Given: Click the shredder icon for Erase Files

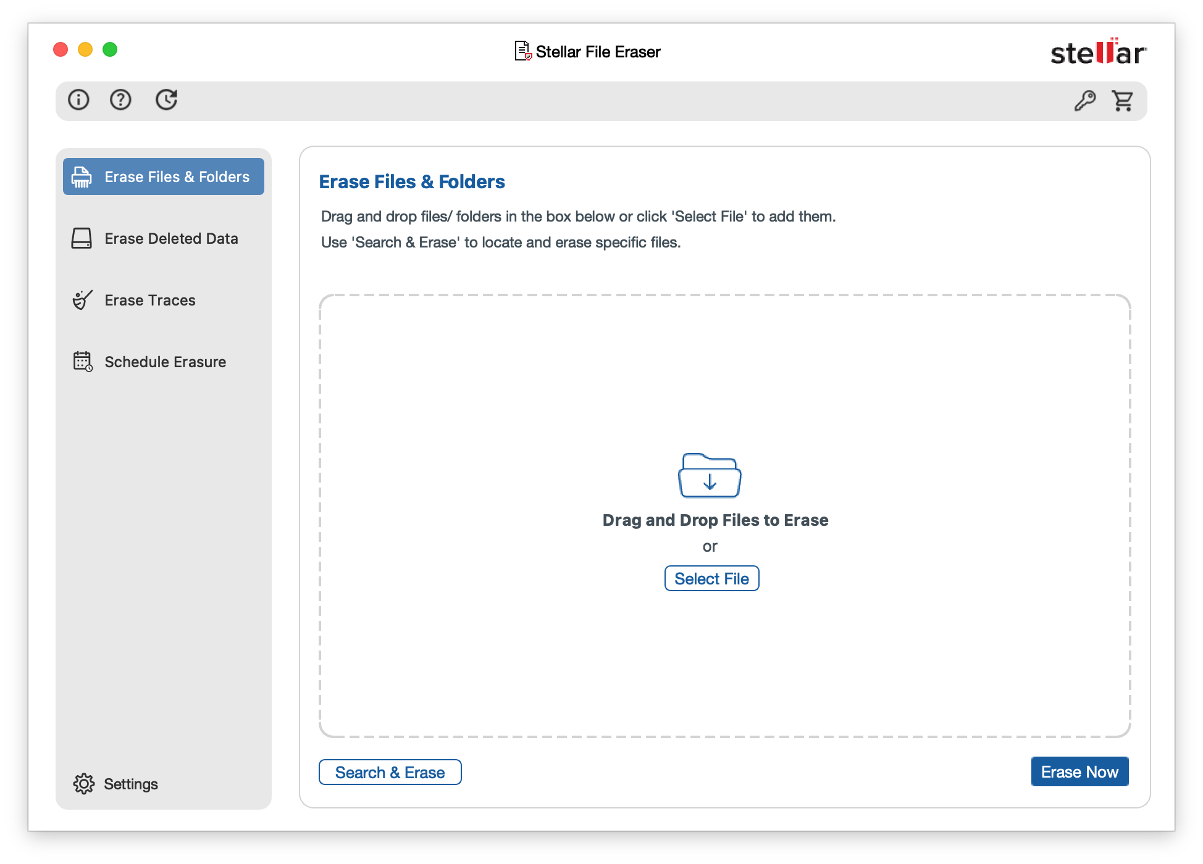Looking at the screenshot, I should [82, 177].
